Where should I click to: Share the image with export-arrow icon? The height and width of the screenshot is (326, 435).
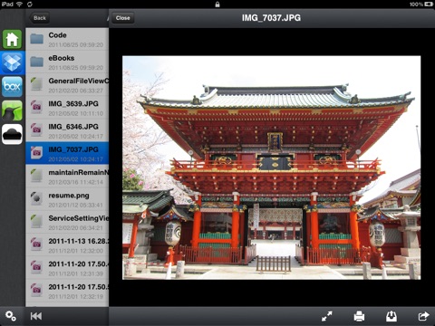tap(423, 316)
